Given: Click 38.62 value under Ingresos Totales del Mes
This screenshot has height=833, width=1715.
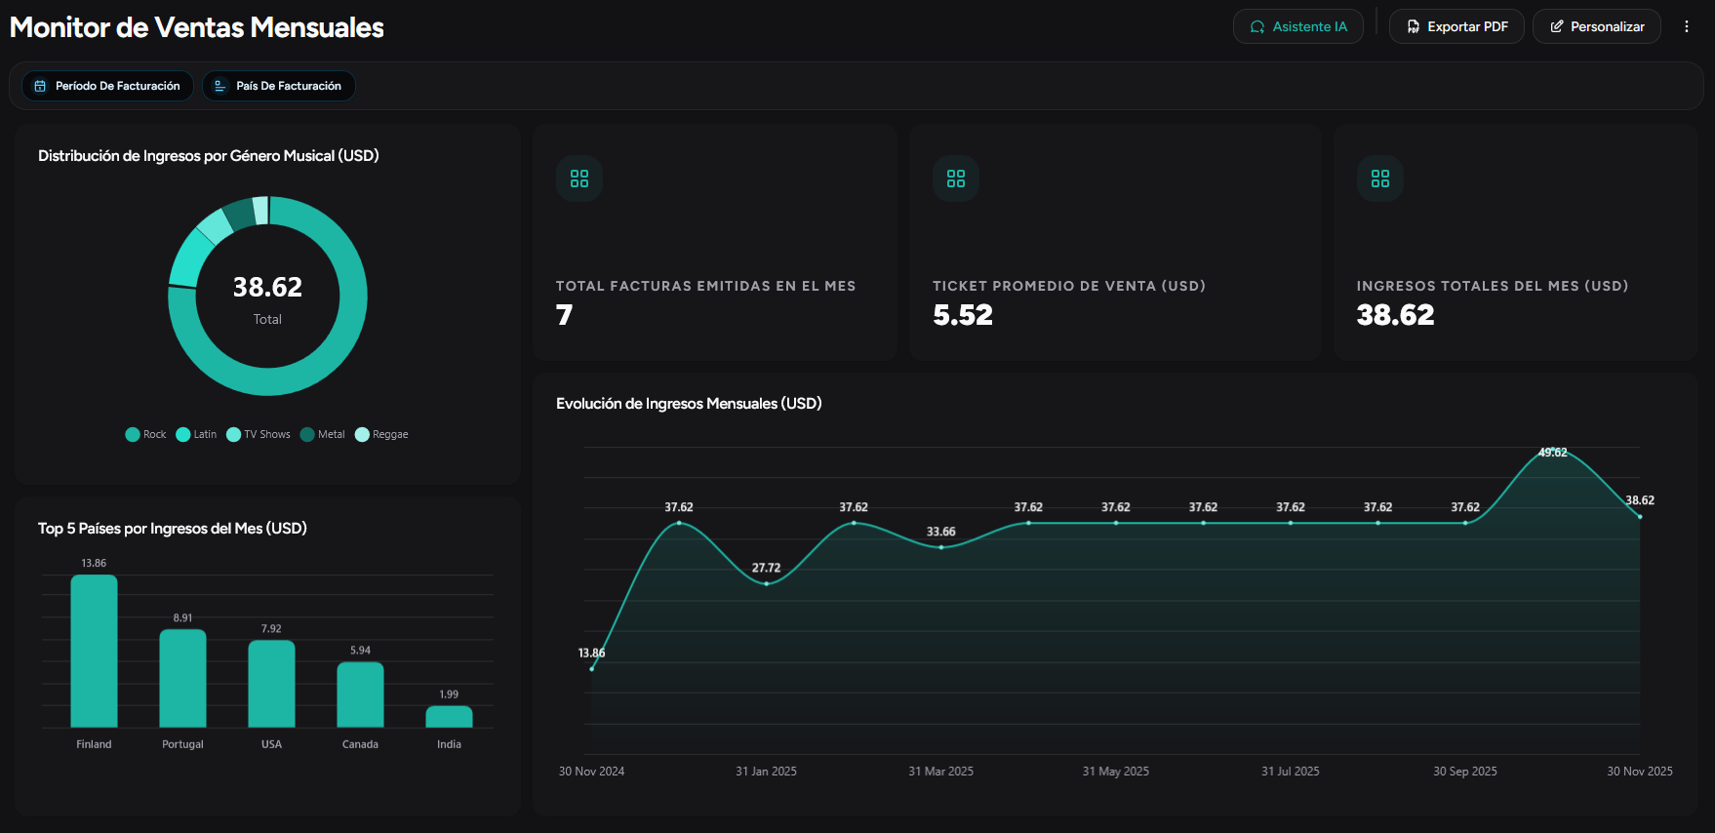Looking at the screenshot, I should point(1395,315).
